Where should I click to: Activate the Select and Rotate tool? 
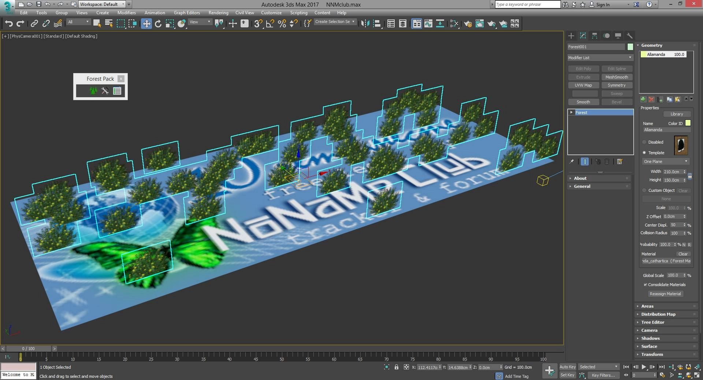158,24
